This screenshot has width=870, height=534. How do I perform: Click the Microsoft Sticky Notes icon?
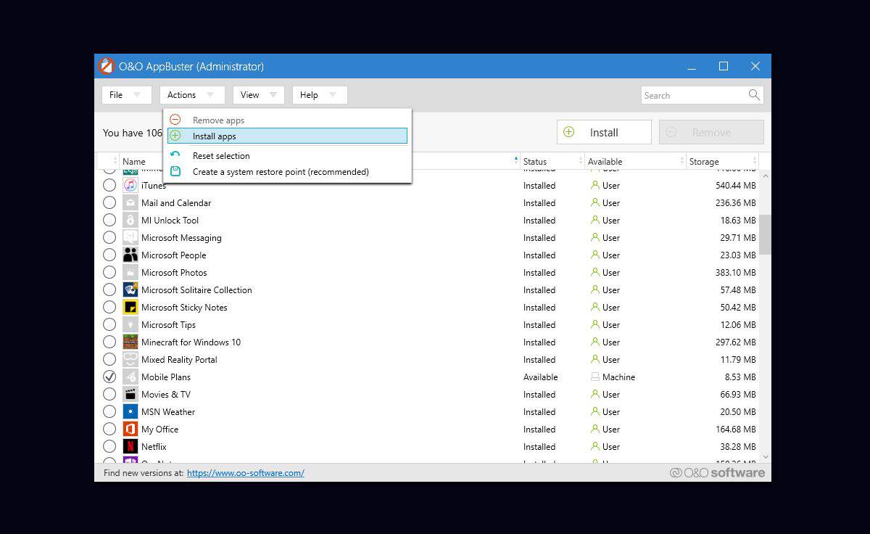point(130,308)
